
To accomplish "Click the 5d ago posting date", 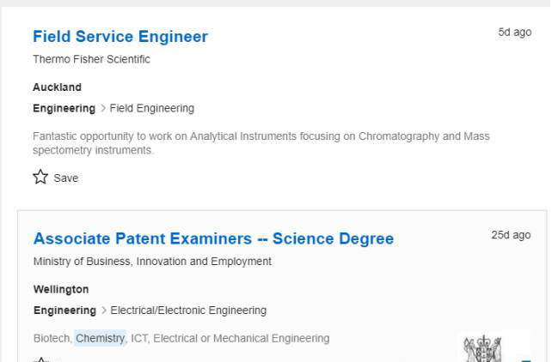I will click(x=514, y=33).
